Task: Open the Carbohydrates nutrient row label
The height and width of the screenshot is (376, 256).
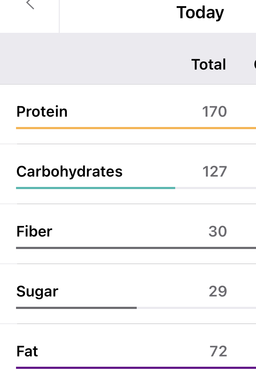Action: click(x=69, y=172)
